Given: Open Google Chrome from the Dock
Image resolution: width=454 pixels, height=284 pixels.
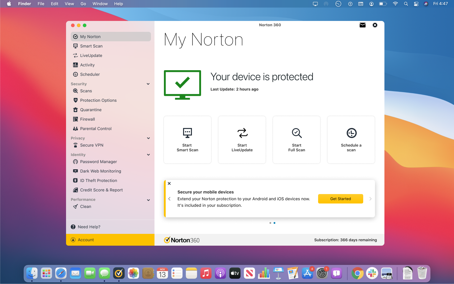Looking at the screenshot, I should [x=357, y=273].
